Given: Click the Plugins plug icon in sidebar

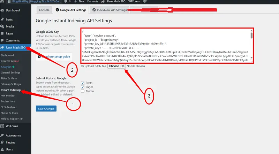Looking at the screenshot, I should click(x=3, y=143).
